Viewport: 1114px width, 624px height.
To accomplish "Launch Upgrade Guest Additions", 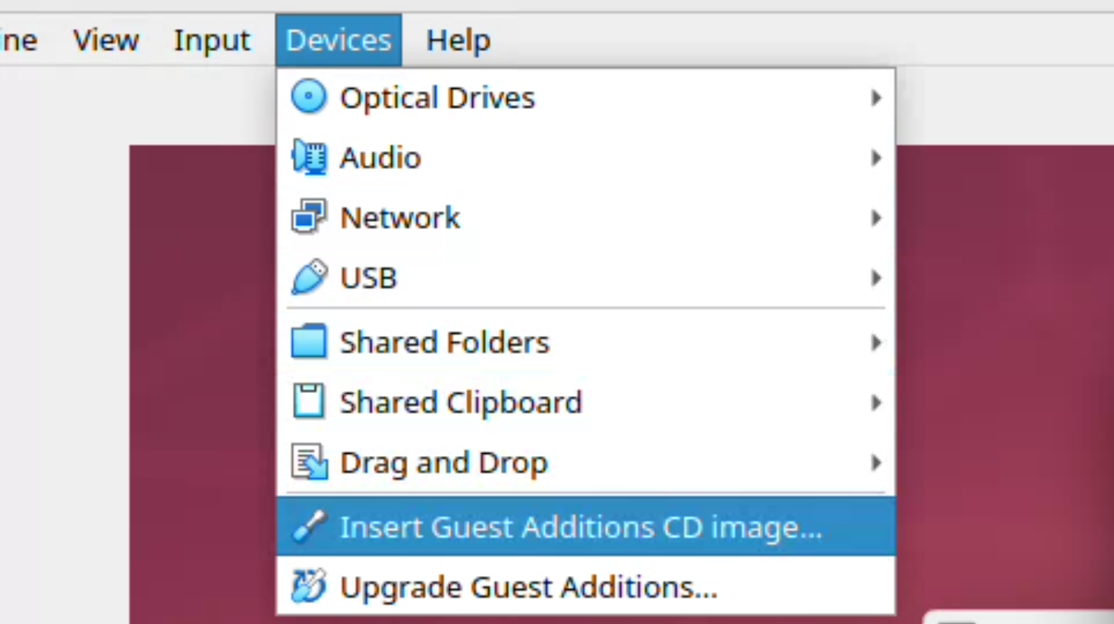I will point(528,586).
